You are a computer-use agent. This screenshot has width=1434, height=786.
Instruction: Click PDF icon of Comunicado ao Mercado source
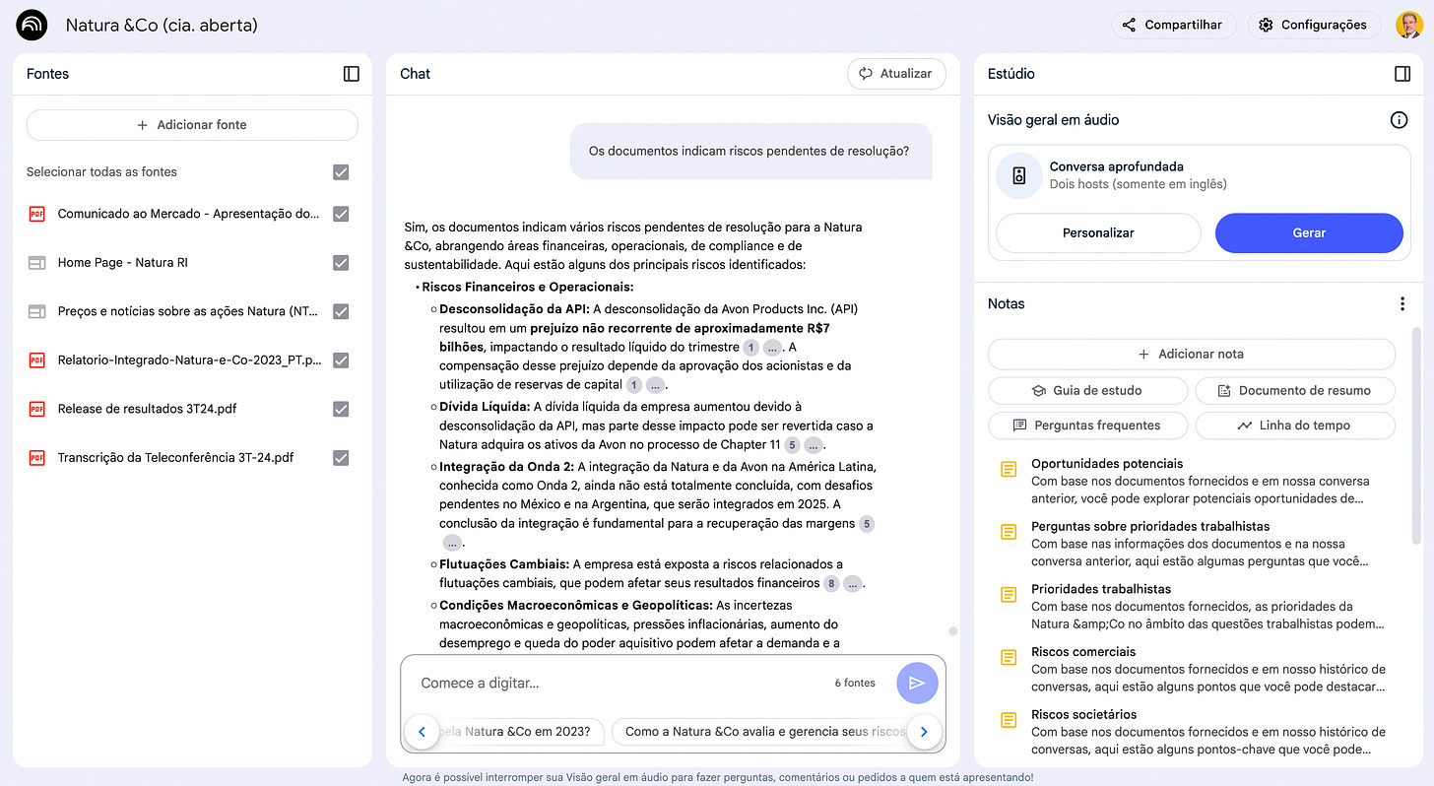(x=36, y=214)
